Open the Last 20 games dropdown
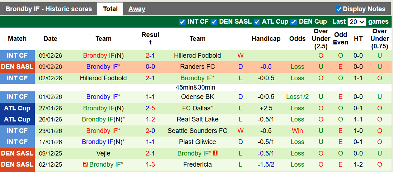Screen dimensions: 393x172 [x=356, y=22]
